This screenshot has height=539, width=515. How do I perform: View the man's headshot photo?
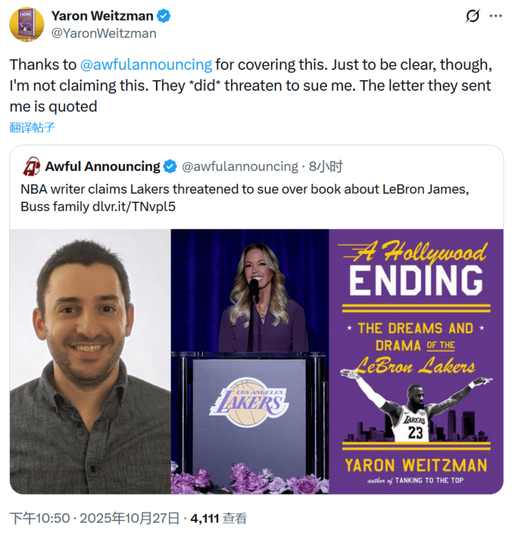click(90, 362)
